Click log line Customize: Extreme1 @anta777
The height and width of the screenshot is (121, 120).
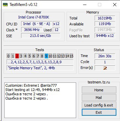click(31, 85)
